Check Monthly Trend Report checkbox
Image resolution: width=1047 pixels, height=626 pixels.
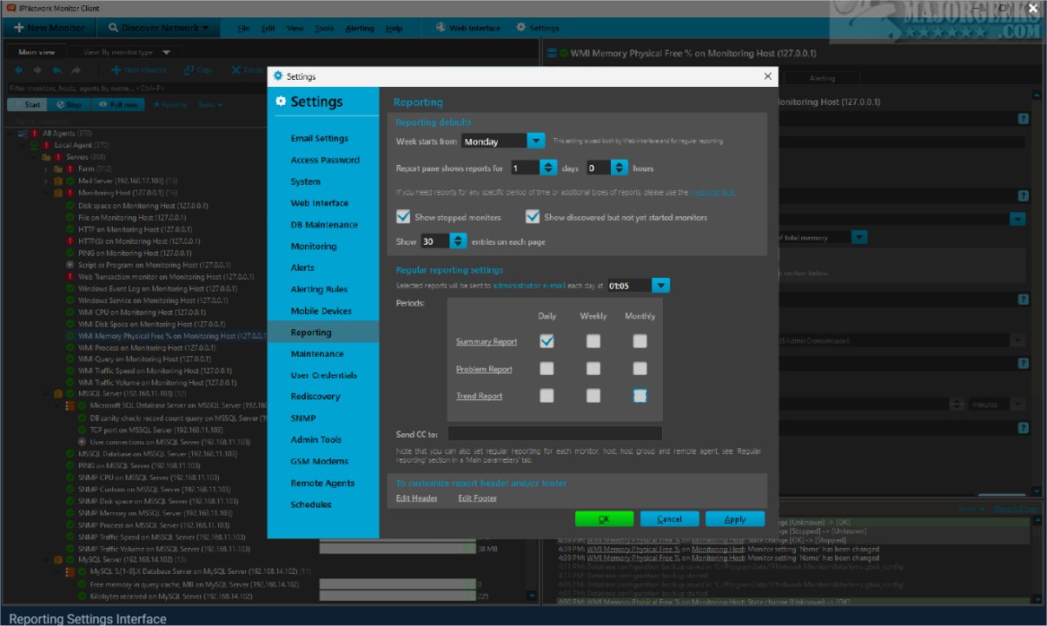[639, 396]
